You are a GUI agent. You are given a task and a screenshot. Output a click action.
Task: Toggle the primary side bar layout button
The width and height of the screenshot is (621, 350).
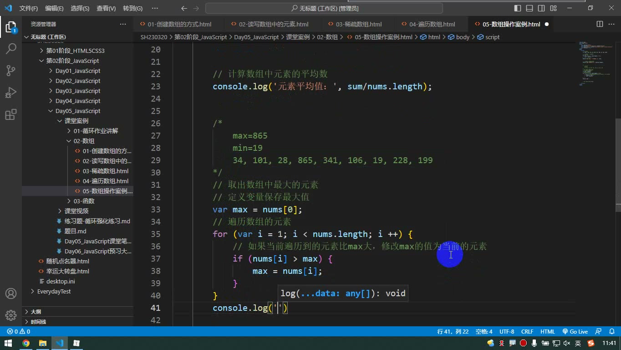518,8
